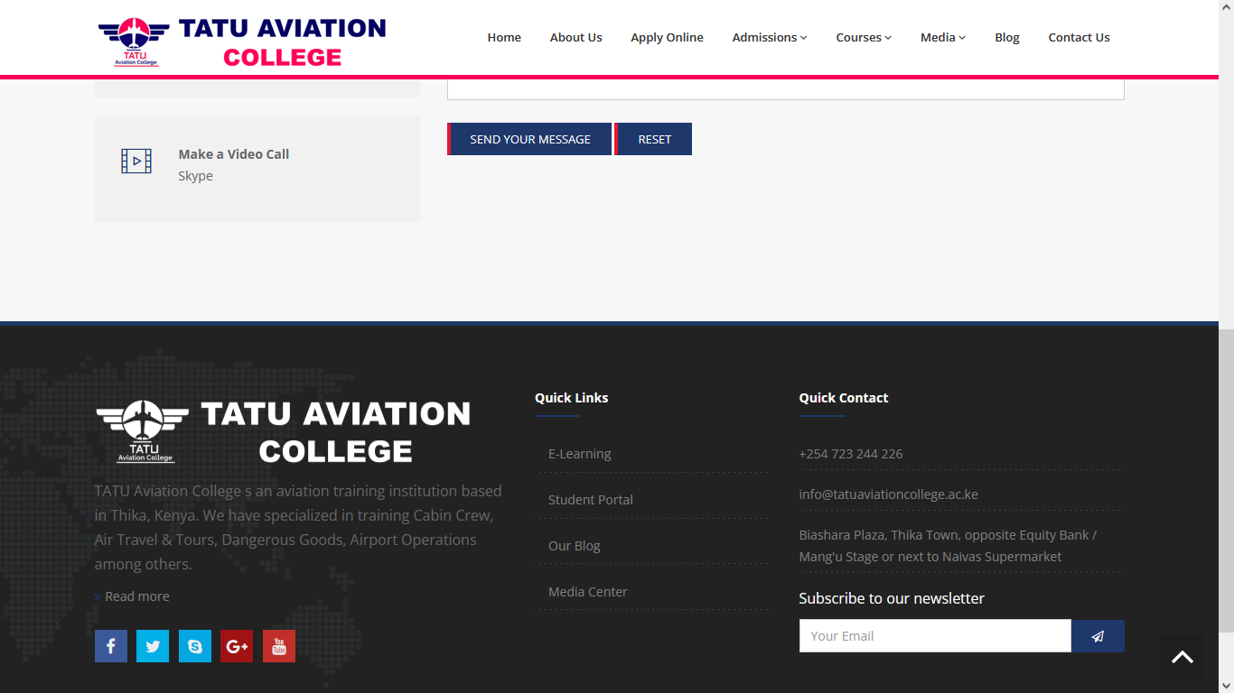Screen dimensions: 1234x693
Task: Click the Skype social icon
Action: [195, 646]
